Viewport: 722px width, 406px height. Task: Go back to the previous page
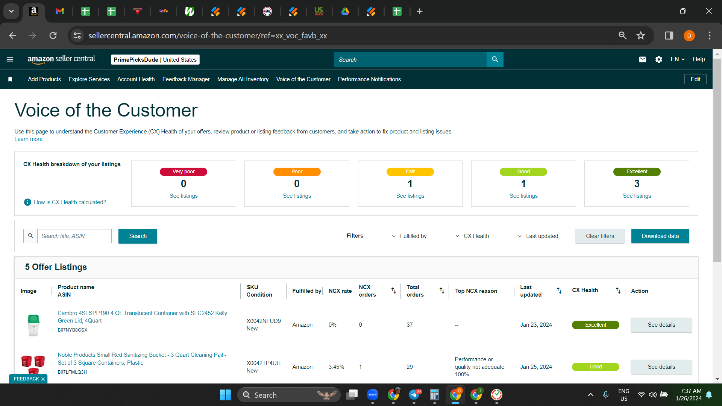click(12, 36)
